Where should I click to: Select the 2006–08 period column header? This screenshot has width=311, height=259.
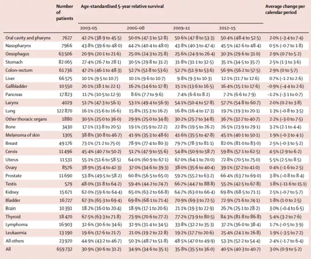pos(138,28)
